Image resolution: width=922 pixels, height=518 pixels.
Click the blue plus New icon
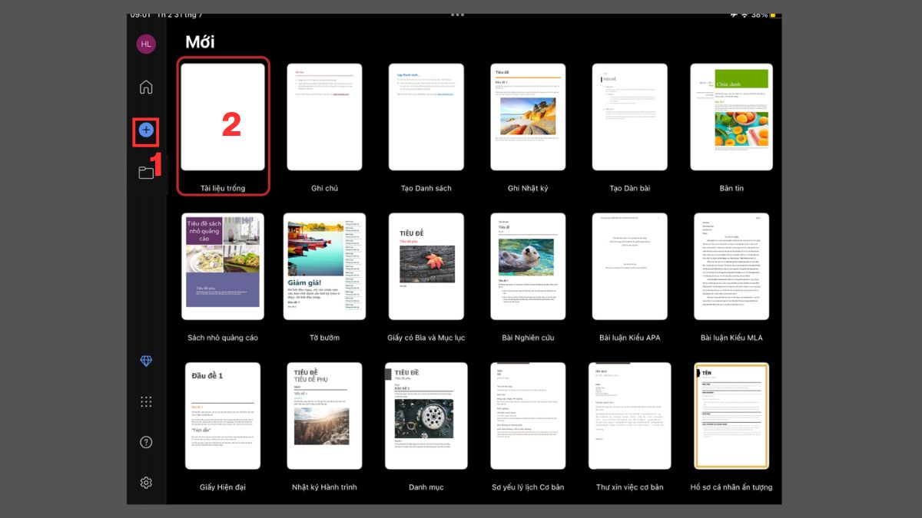[x=146, y=130]
